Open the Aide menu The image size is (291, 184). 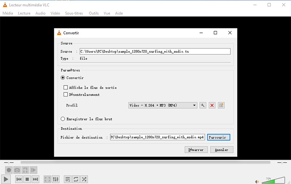[x=119, y=13]
